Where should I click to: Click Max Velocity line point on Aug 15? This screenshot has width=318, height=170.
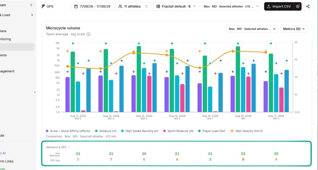point(200,68)
